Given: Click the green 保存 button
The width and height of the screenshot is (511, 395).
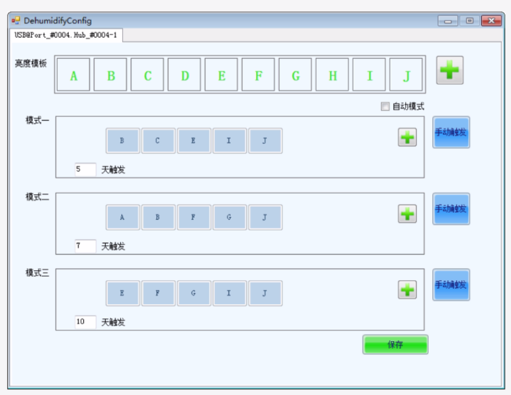Looking at the screenshot, I should [395, 345].
